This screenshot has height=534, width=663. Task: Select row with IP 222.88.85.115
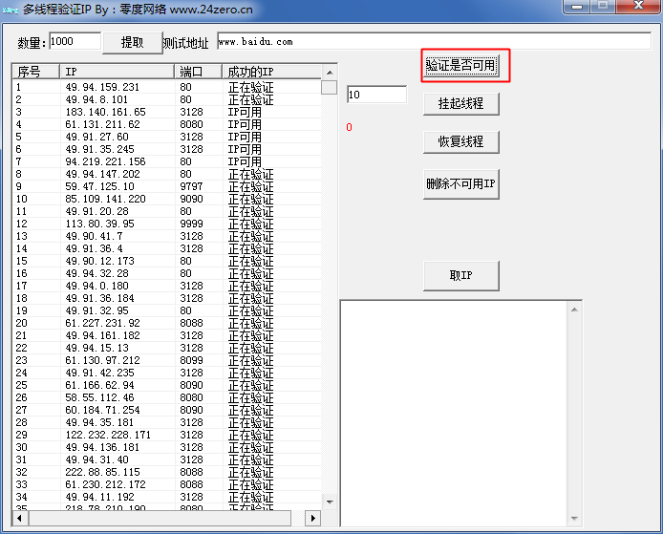pos(166,472)
